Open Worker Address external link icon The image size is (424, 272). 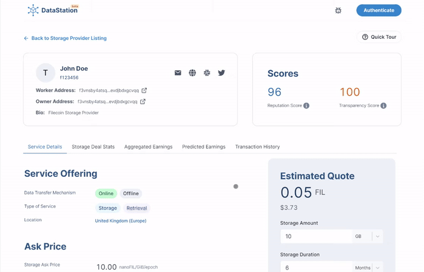pyautogui.click(x=144, y=90)
